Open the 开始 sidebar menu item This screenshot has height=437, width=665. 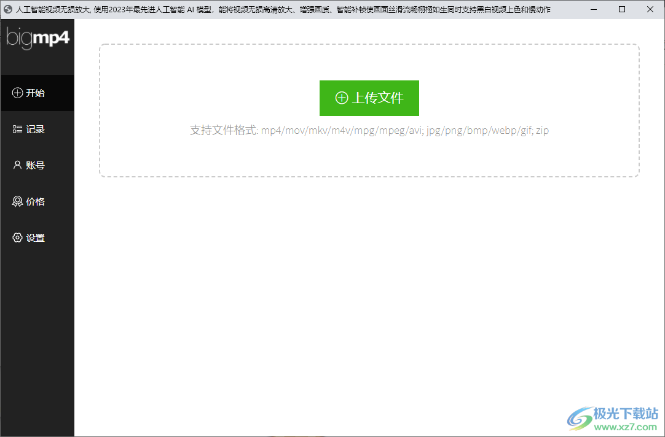tap(37, 93)
